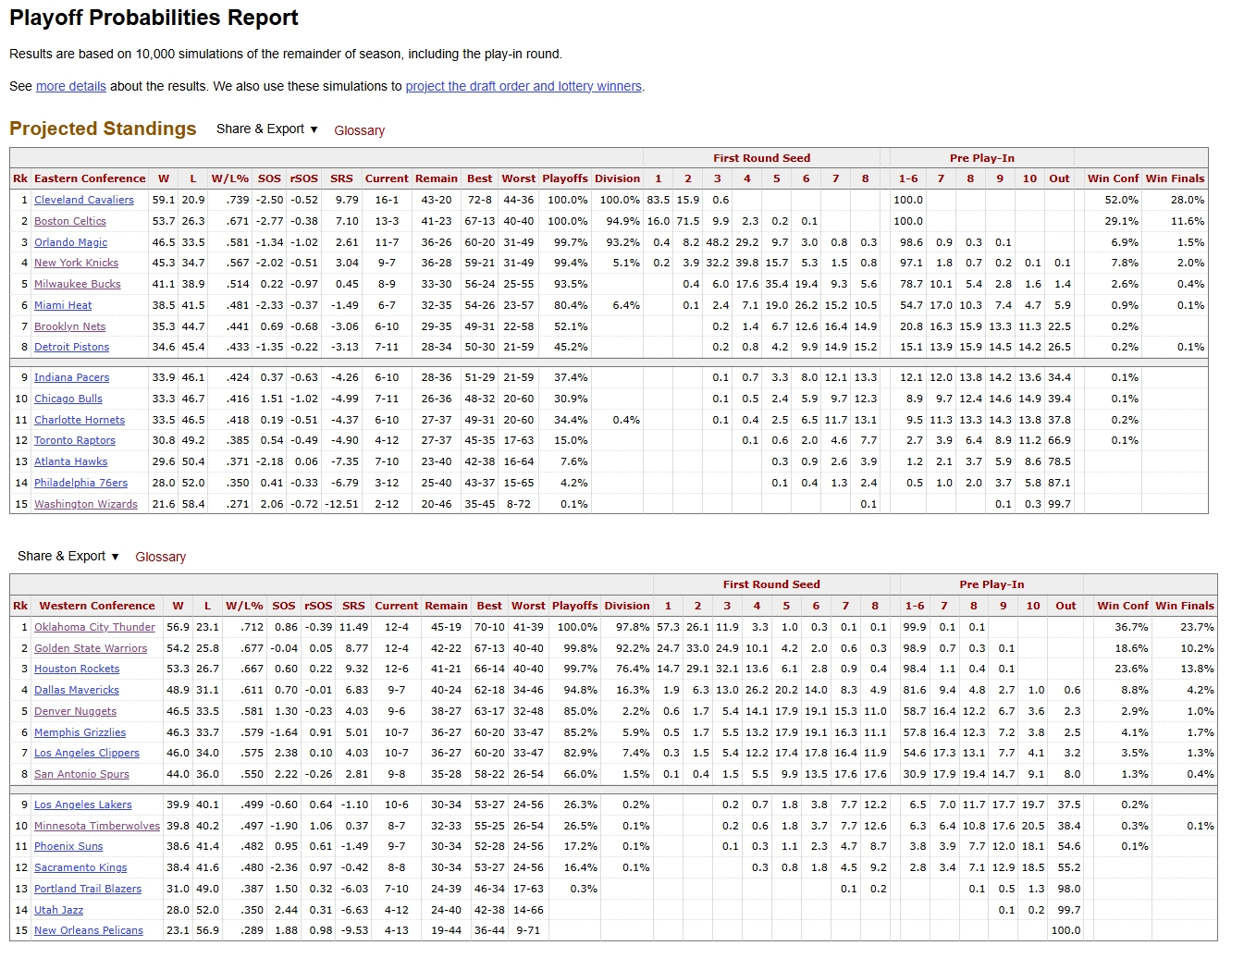Image resolution: width=1244 pixels, height=958 pixels.
Task: Open the Minnesota Timberwolves team link
Action: [96, 826]
